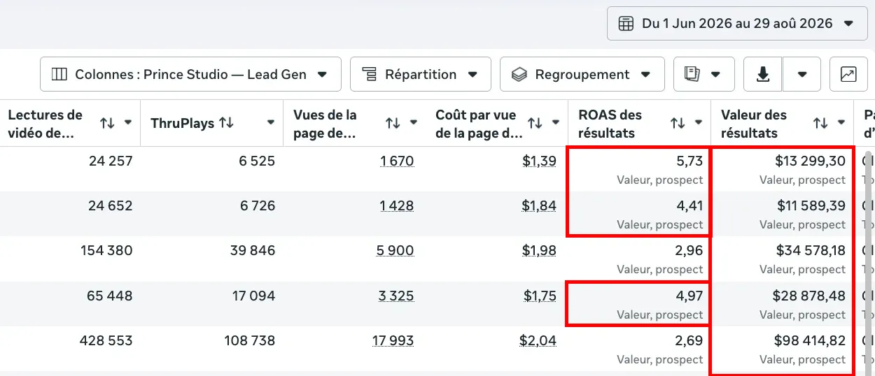The image size is (875, 376).
Task: Select the 6 726 ThruPlays cell
Action: 257,206
